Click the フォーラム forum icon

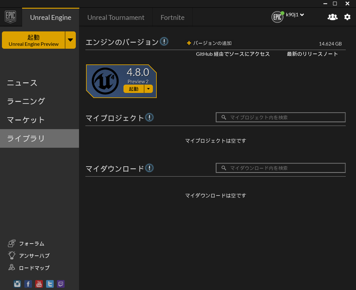[12, 243]
